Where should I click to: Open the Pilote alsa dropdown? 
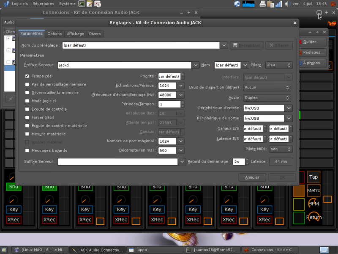click(x=279, y=65)
